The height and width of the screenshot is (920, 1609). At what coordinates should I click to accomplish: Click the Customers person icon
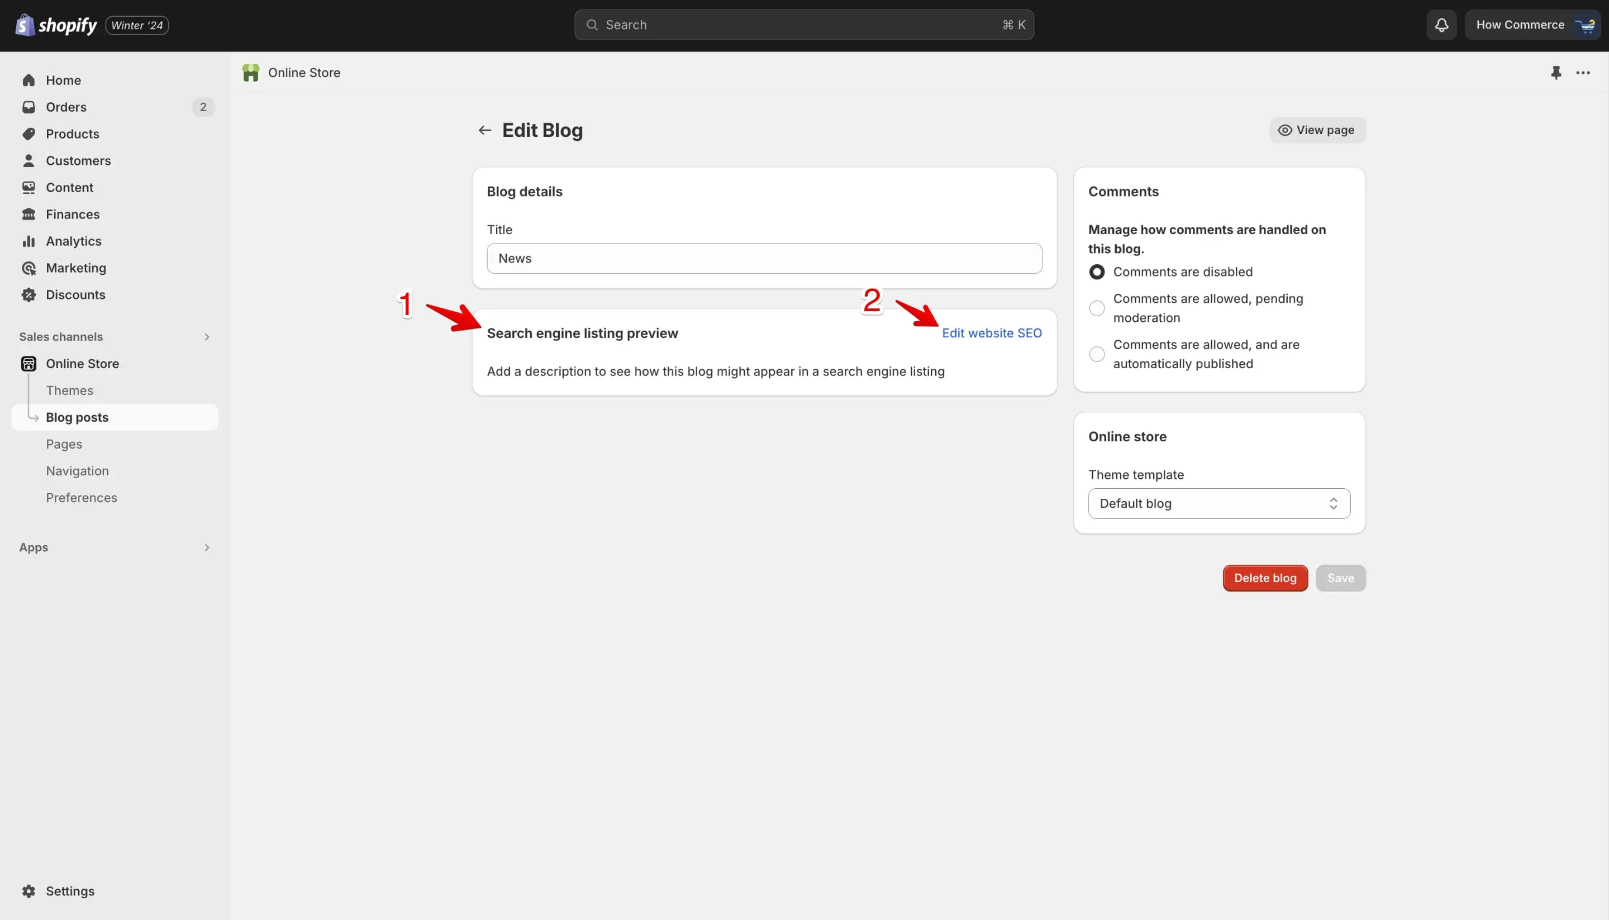(28, 160)
